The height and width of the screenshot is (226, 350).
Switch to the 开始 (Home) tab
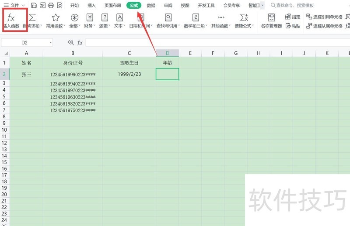coord(74,5)
